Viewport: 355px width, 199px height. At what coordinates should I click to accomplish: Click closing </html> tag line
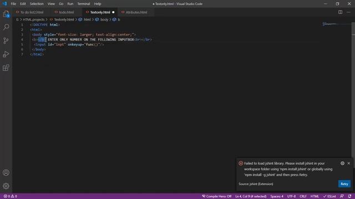[37, 54]
